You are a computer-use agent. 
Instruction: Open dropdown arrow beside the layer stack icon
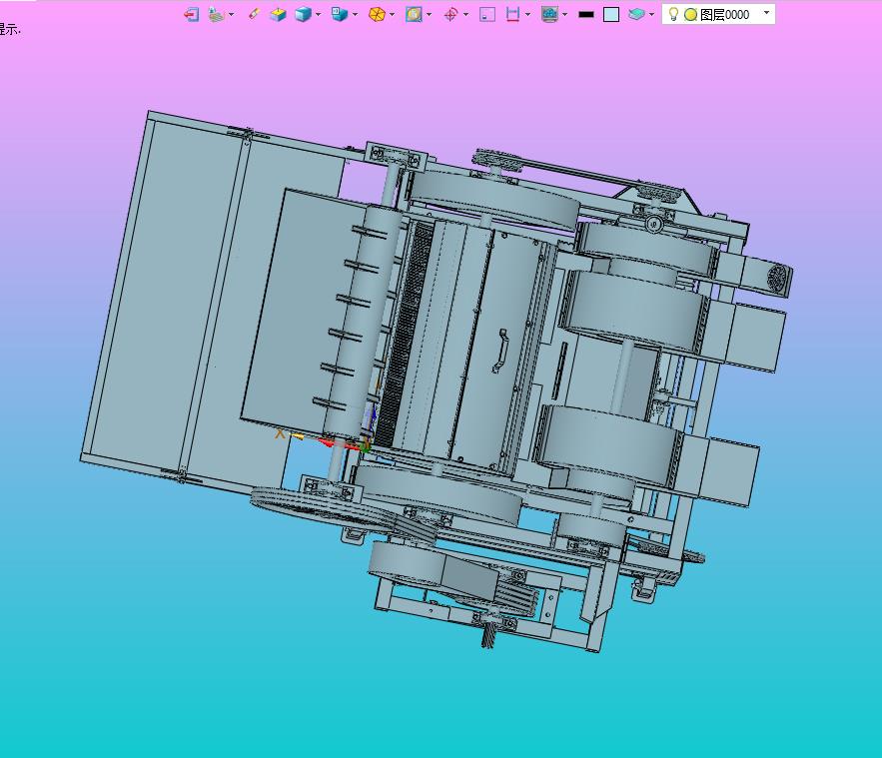(x=231, y=15)
